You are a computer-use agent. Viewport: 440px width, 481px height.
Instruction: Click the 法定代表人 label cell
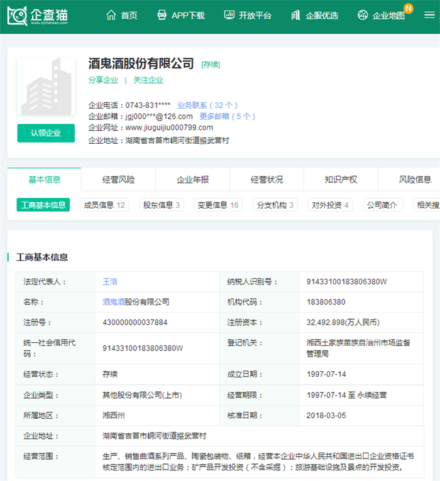tap(55, 281)
